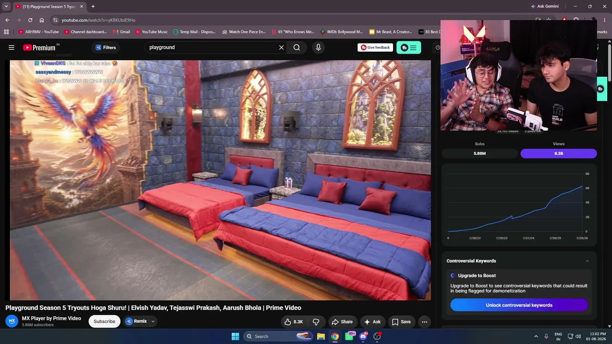Open the Mr Beast, A Creator bookmark
Image resolution: width=612 pixels, height=344 pixels.
coord(391,32)
